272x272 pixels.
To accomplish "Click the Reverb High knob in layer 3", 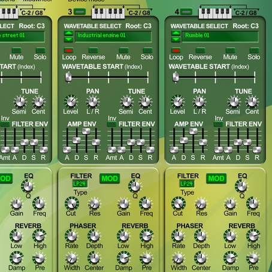I will (x=147, y=236).
